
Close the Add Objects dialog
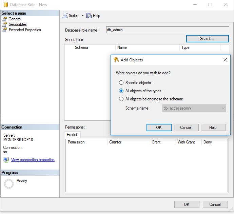(225, 60)
